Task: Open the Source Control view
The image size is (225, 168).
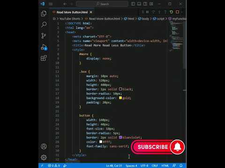Action: (44, 35)
